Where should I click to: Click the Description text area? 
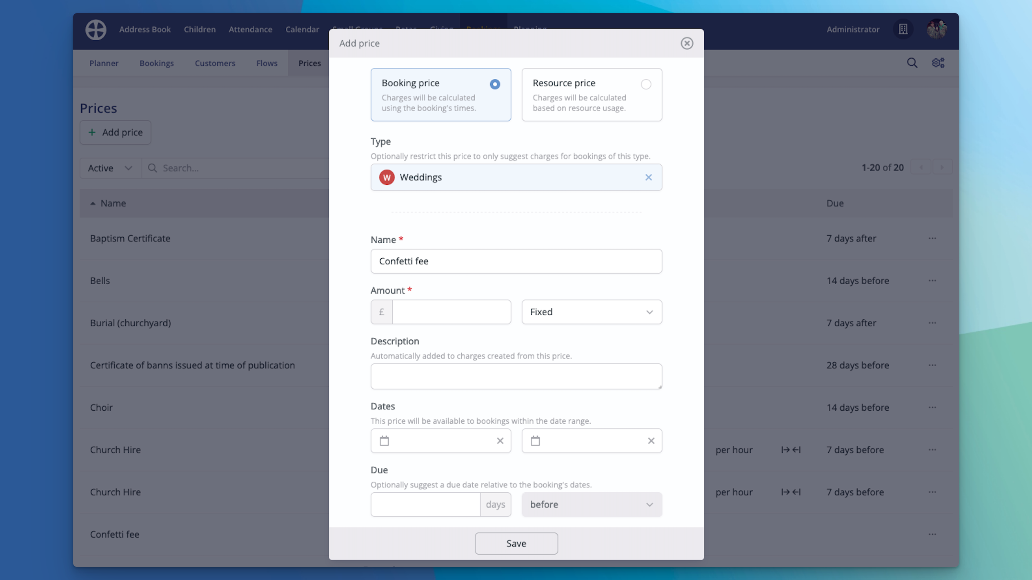point(516,376)
